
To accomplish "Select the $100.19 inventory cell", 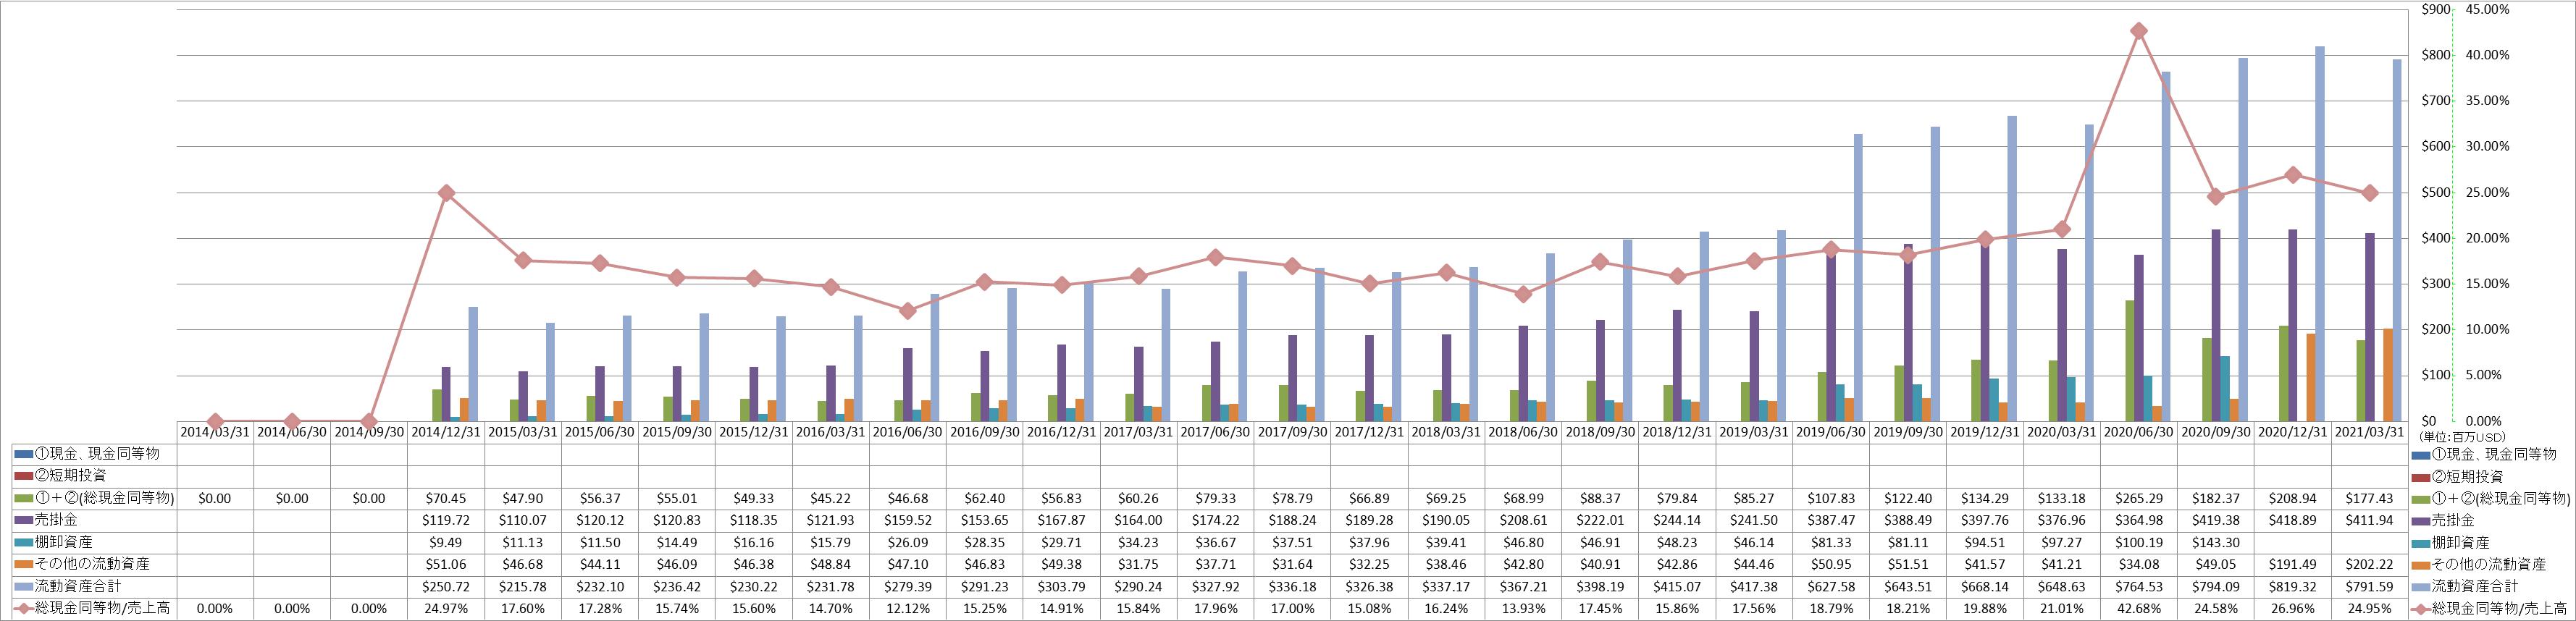I will click(2138, 542).
